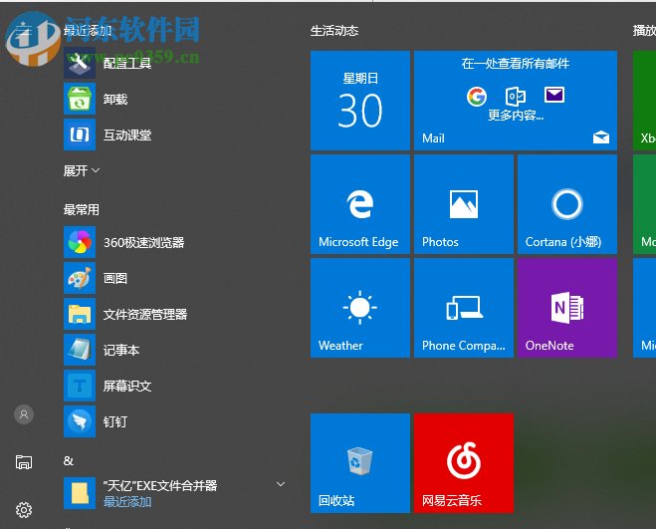
Task: Open the 回收站 Recycle Bin tile
Action: tap(360, 463)
